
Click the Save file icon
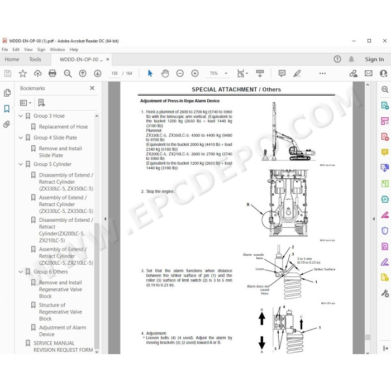coord(8,73)
